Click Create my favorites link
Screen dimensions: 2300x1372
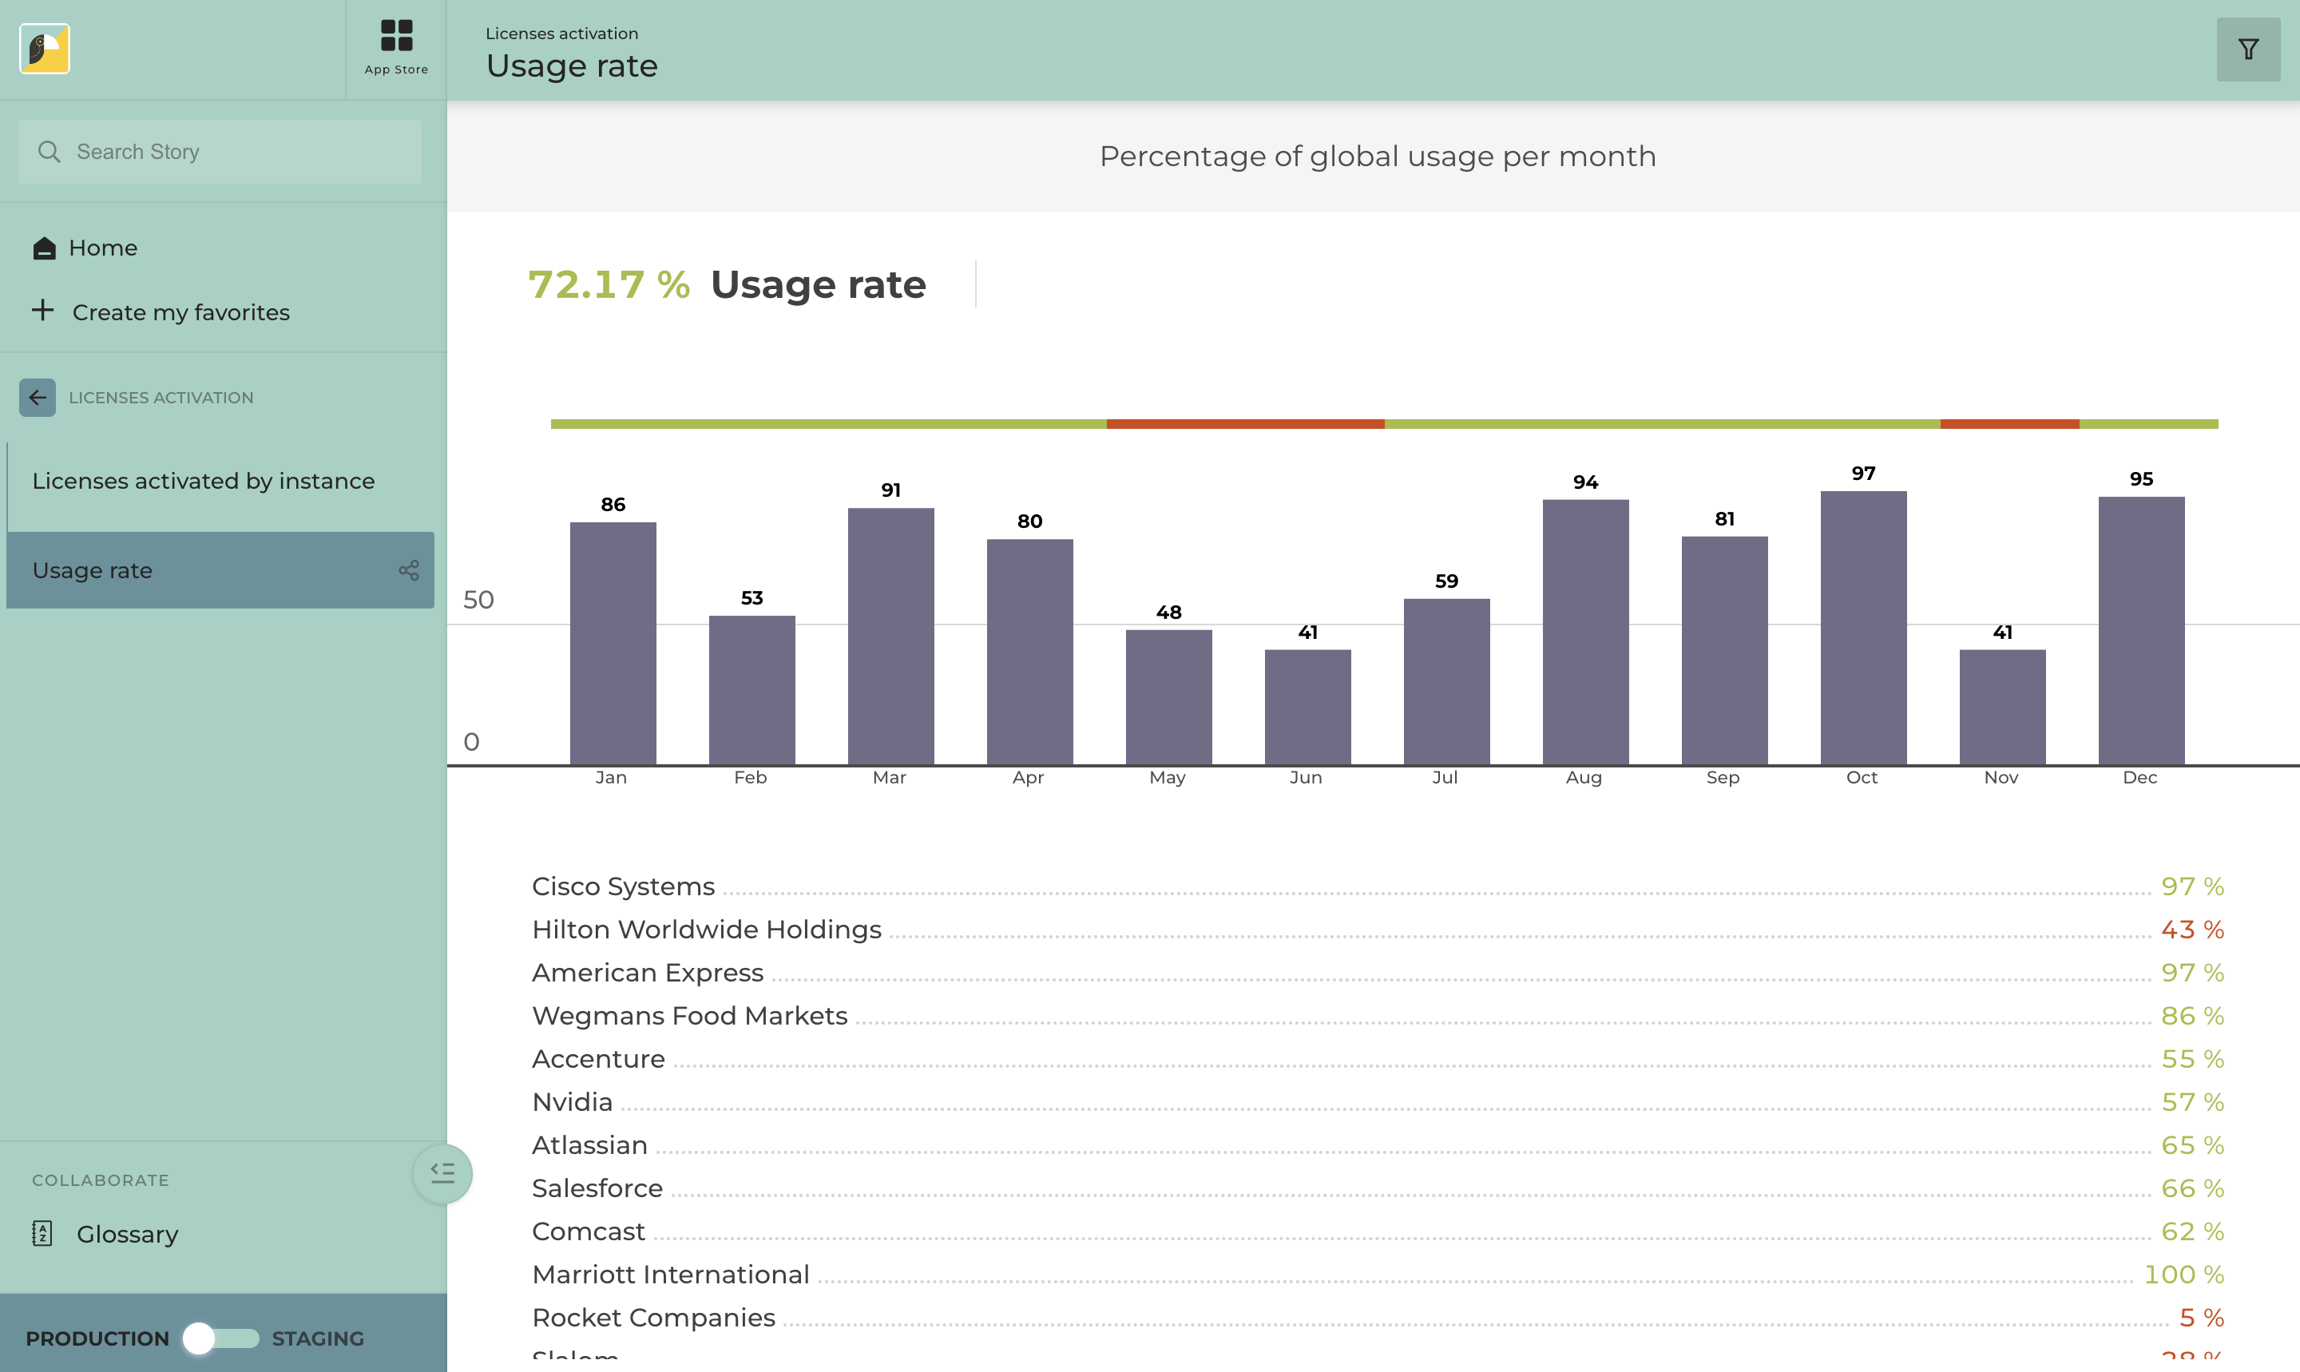(x=181, y=312)
